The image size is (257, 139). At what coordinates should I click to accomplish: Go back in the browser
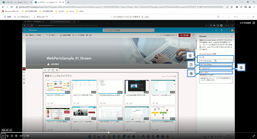pyautogui.click(x=3, y=7)
